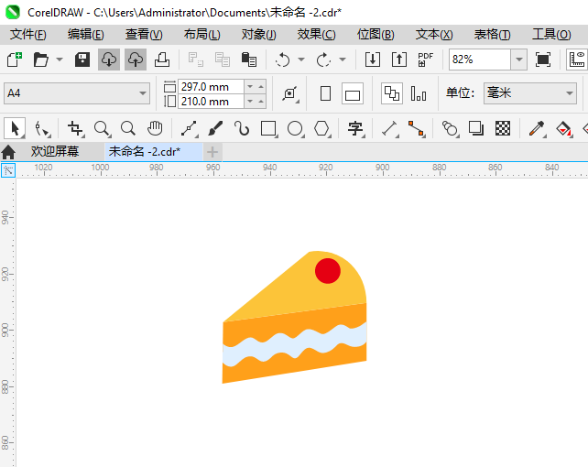Screen dimensions: 588x467
Task: Open the 效果(C) menu
Action: pos(316,35)
